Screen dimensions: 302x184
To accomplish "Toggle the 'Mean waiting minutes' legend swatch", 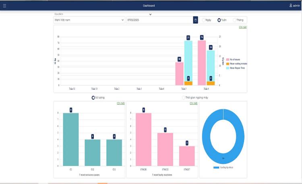I will click(228, 64).
